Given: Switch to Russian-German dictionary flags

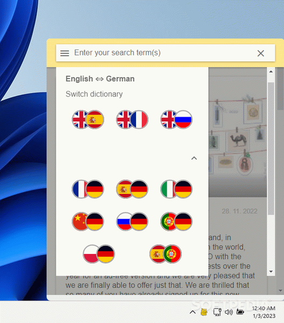Looking at the screenshot, I should coord(132,221).
